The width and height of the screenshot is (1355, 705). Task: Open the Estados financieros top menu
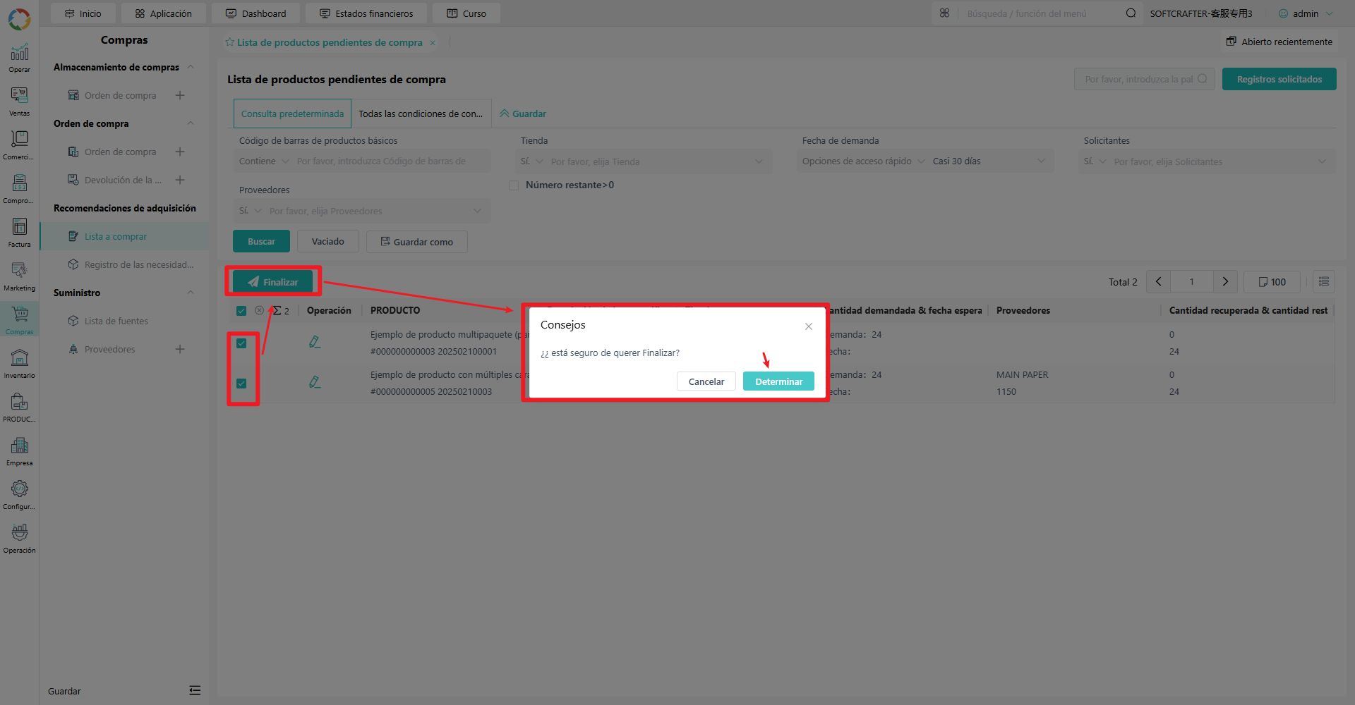click(x=366, y=13)
